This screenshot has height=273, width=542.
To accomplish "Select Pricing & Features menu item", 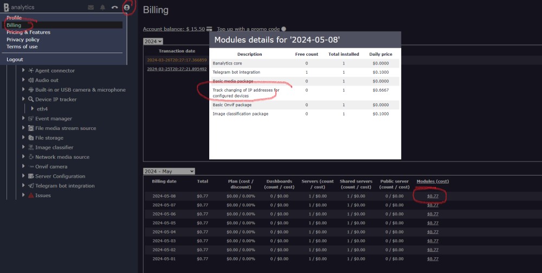I will [28, 32].
